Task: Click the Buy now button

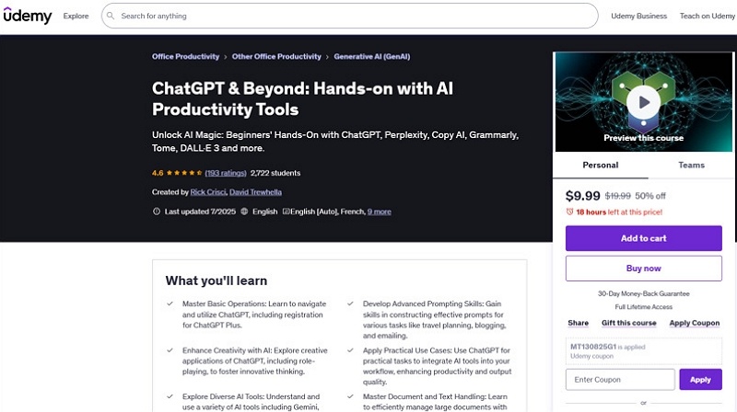Action: click(x=643, y=269)
